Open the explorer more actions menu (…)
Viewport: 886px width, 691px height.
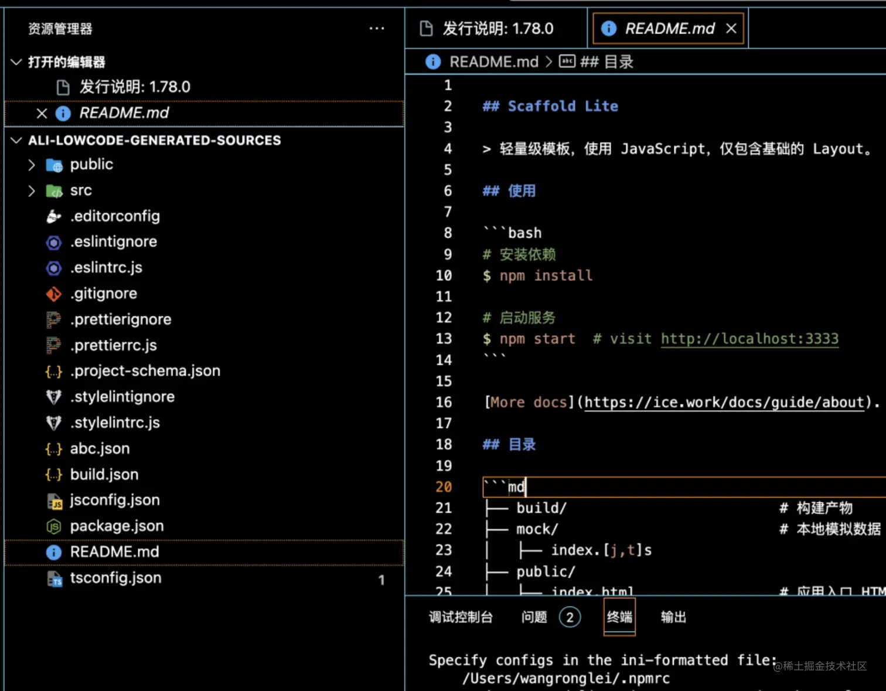point(377,28)
